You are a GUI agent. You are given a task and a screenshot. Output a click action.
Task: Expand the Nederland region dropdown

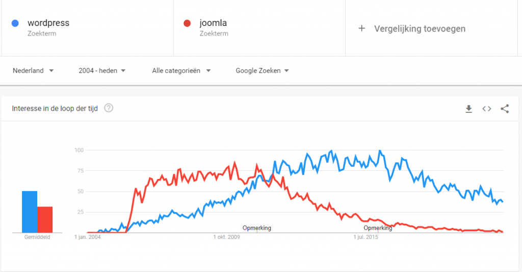tap(33, 71)
